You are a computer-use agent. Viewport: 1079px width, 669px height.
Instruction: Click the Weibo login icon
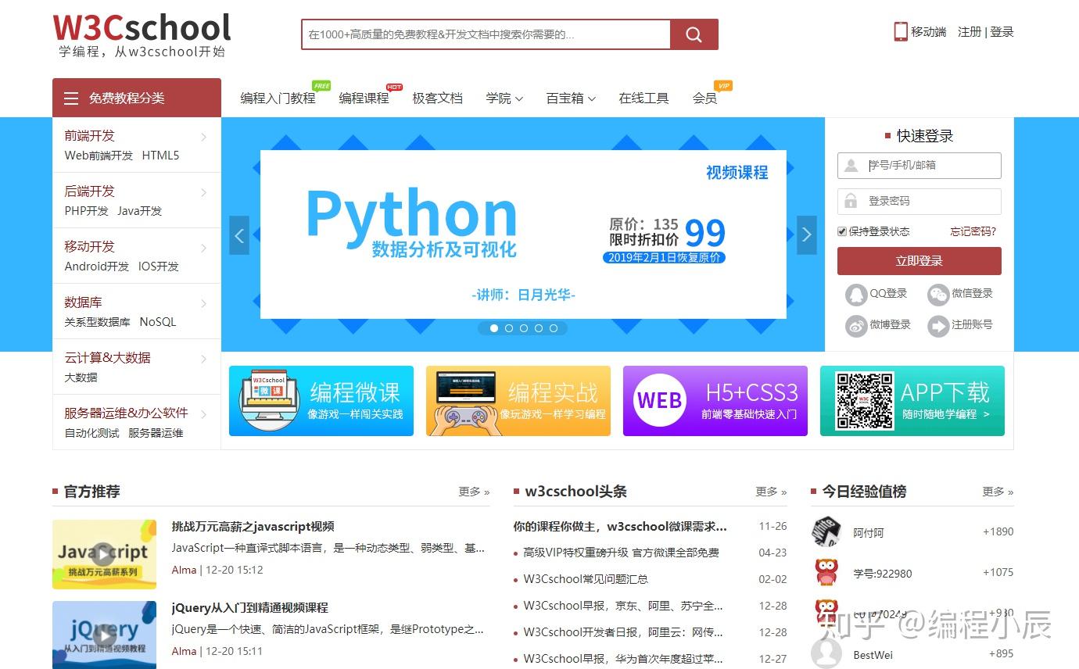[x=856, y=325]
